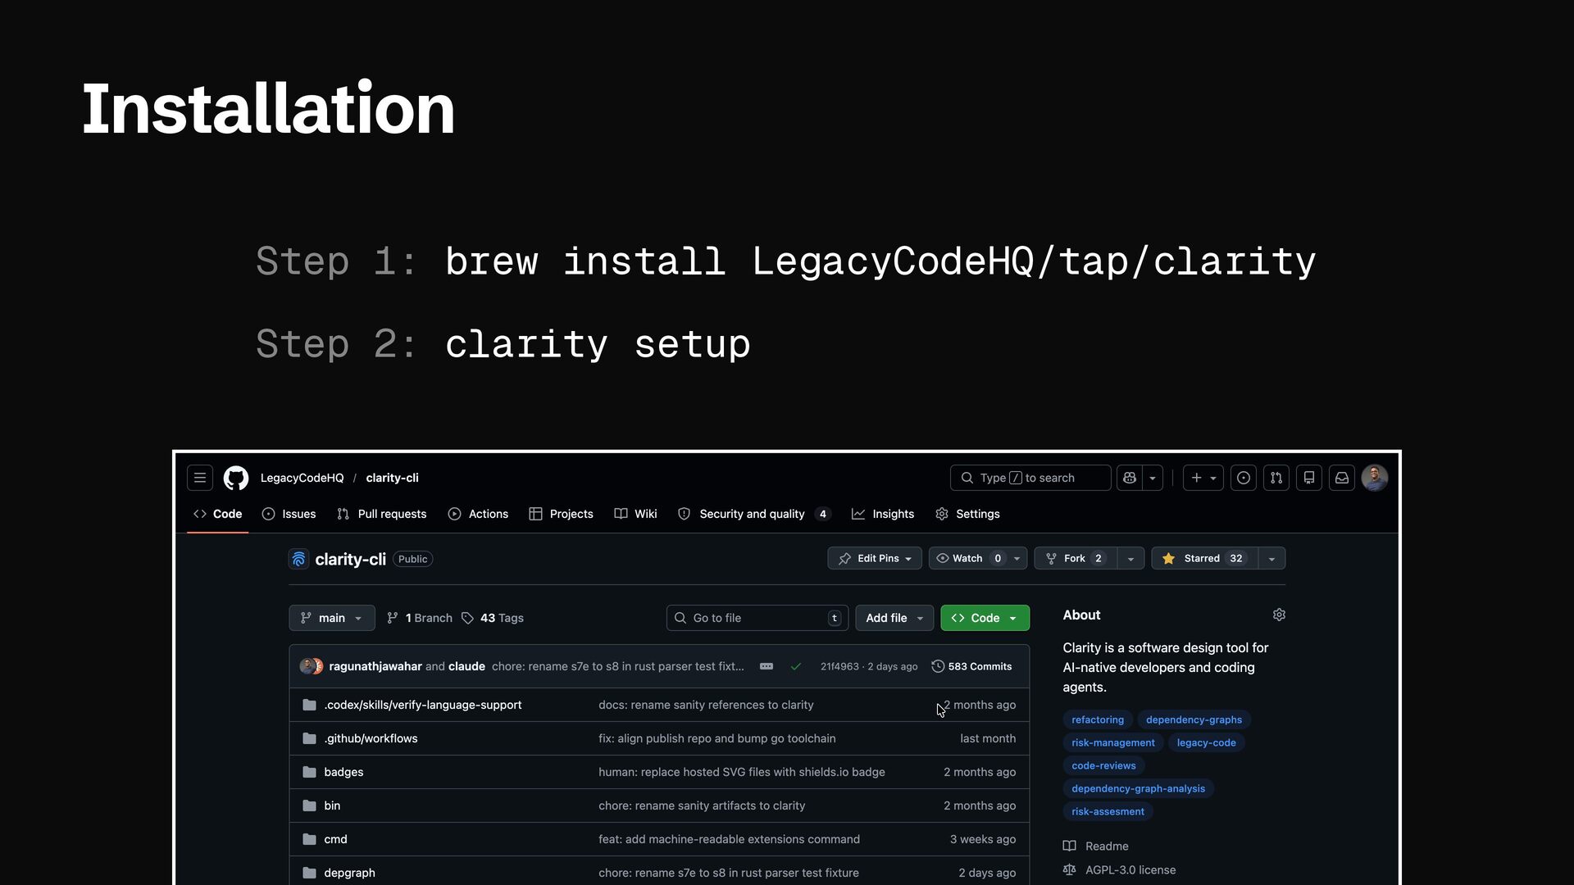The width and height of the screenshot is (1574, 885).
Task: Open the notifications inbox icon
Action: point(1342,478)
